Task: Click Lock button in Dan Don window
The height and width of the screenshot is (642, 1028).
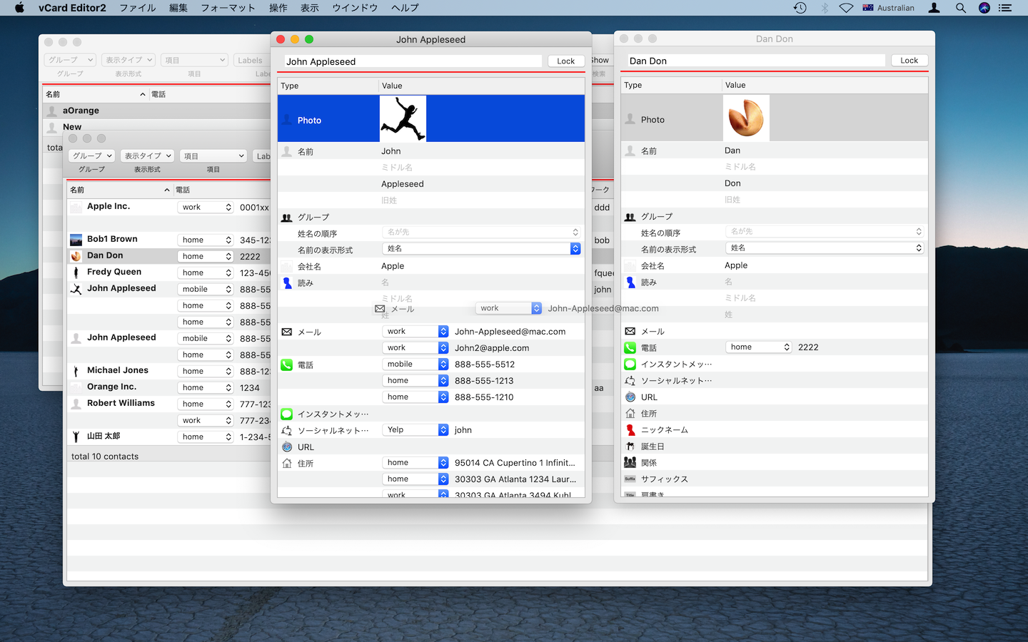Action: point(909,61)
